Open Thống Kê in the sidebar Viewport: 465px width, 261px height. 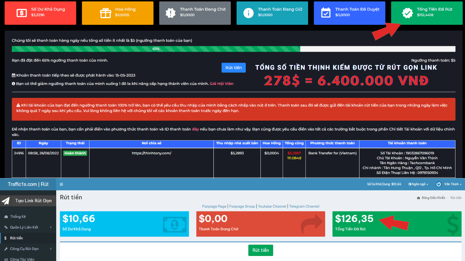tap(18, 217)
